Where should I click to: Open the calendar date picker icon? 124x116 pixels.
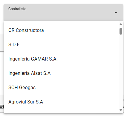[x=1, y=107]
